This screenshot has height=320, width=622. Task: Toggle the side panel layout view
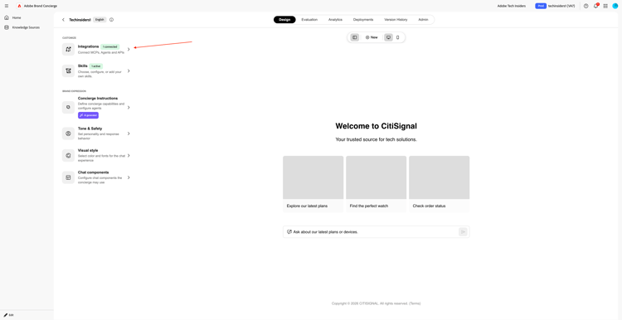point(355,37)
